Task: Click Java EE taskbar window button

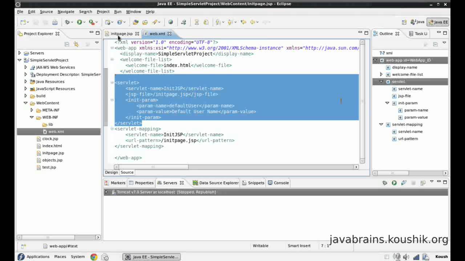Action: coord(151,257)
